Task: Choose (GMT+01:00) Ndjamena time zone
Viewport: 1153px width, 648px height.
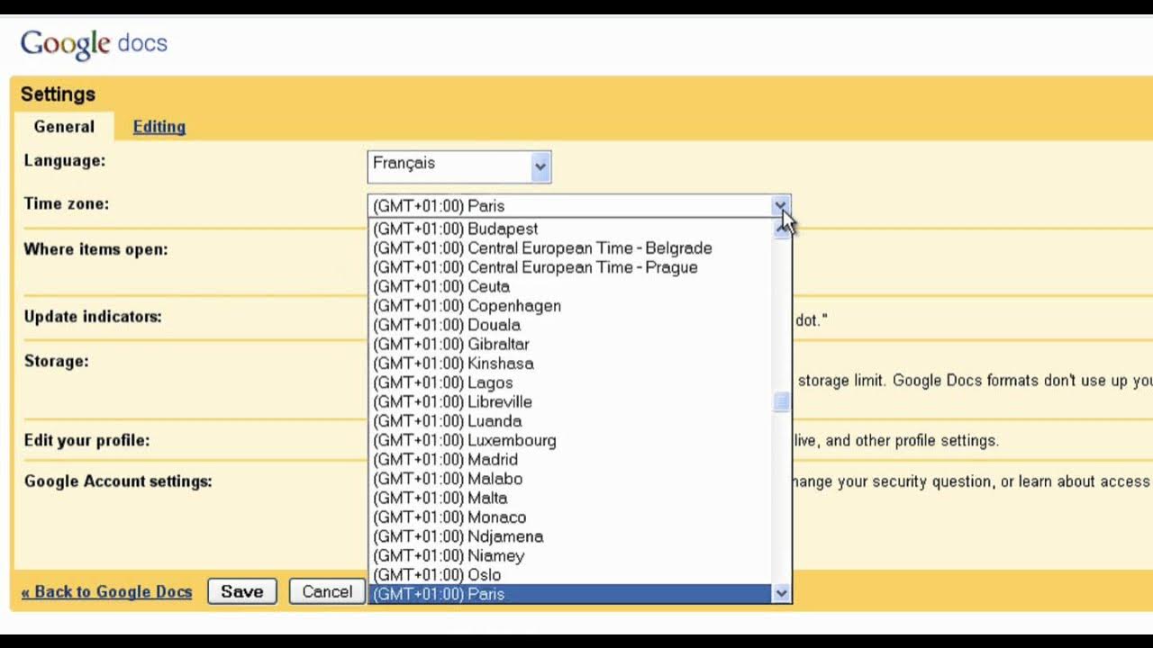Action: pyautogui.click(x=570, y=536)
